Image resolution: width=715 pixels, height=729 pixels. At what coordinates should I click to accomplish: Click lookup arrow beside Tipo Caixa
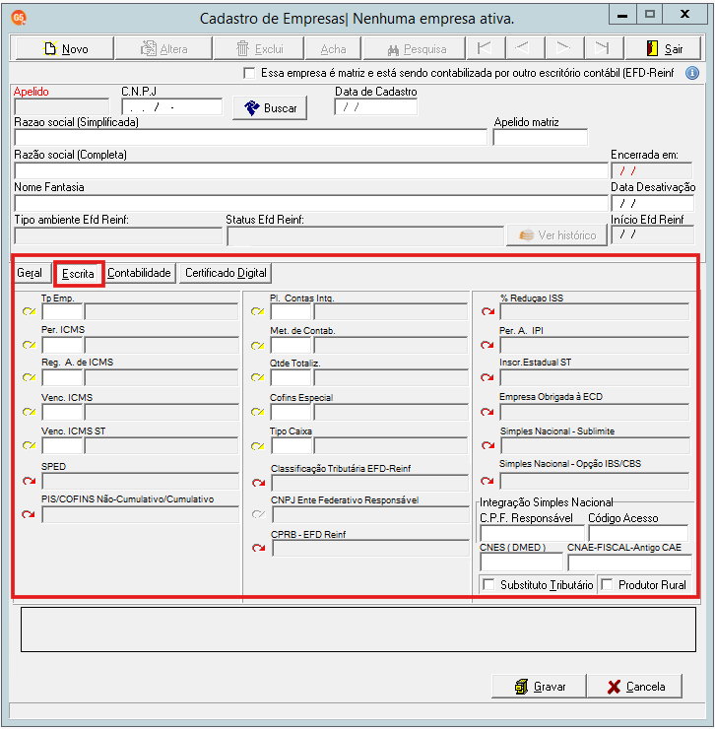pos(258,447)
